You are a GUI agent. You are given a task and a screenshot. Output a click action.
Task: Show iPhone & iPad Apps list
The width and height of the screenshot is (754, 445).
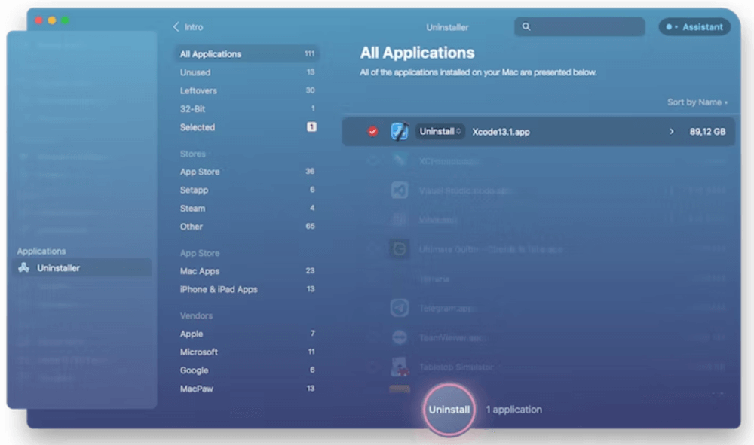click(247, 289)
